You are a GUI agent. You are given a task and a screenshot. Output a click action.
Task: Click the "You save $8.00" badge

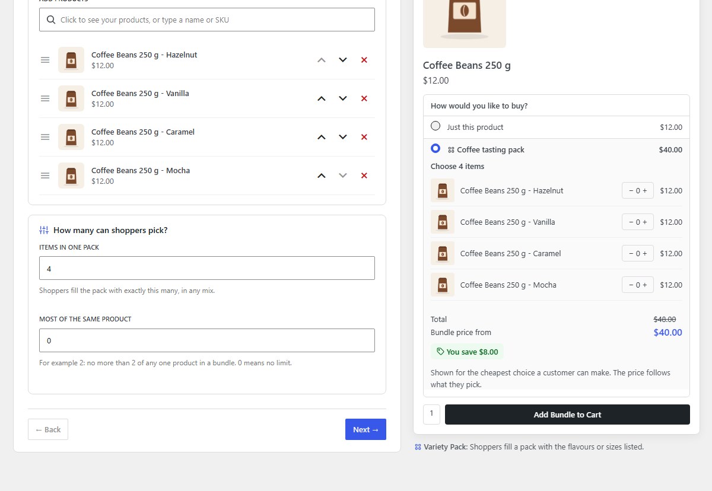tap(467, 352)
